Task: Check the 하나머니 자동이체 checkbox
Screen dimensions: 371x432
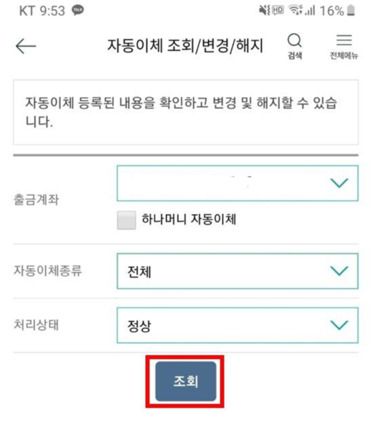Action: point(126,220)
